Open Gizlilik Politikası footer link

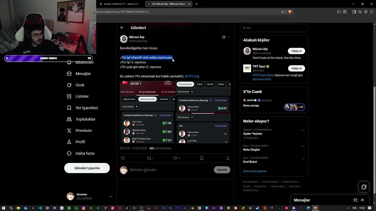click(270, 182)
